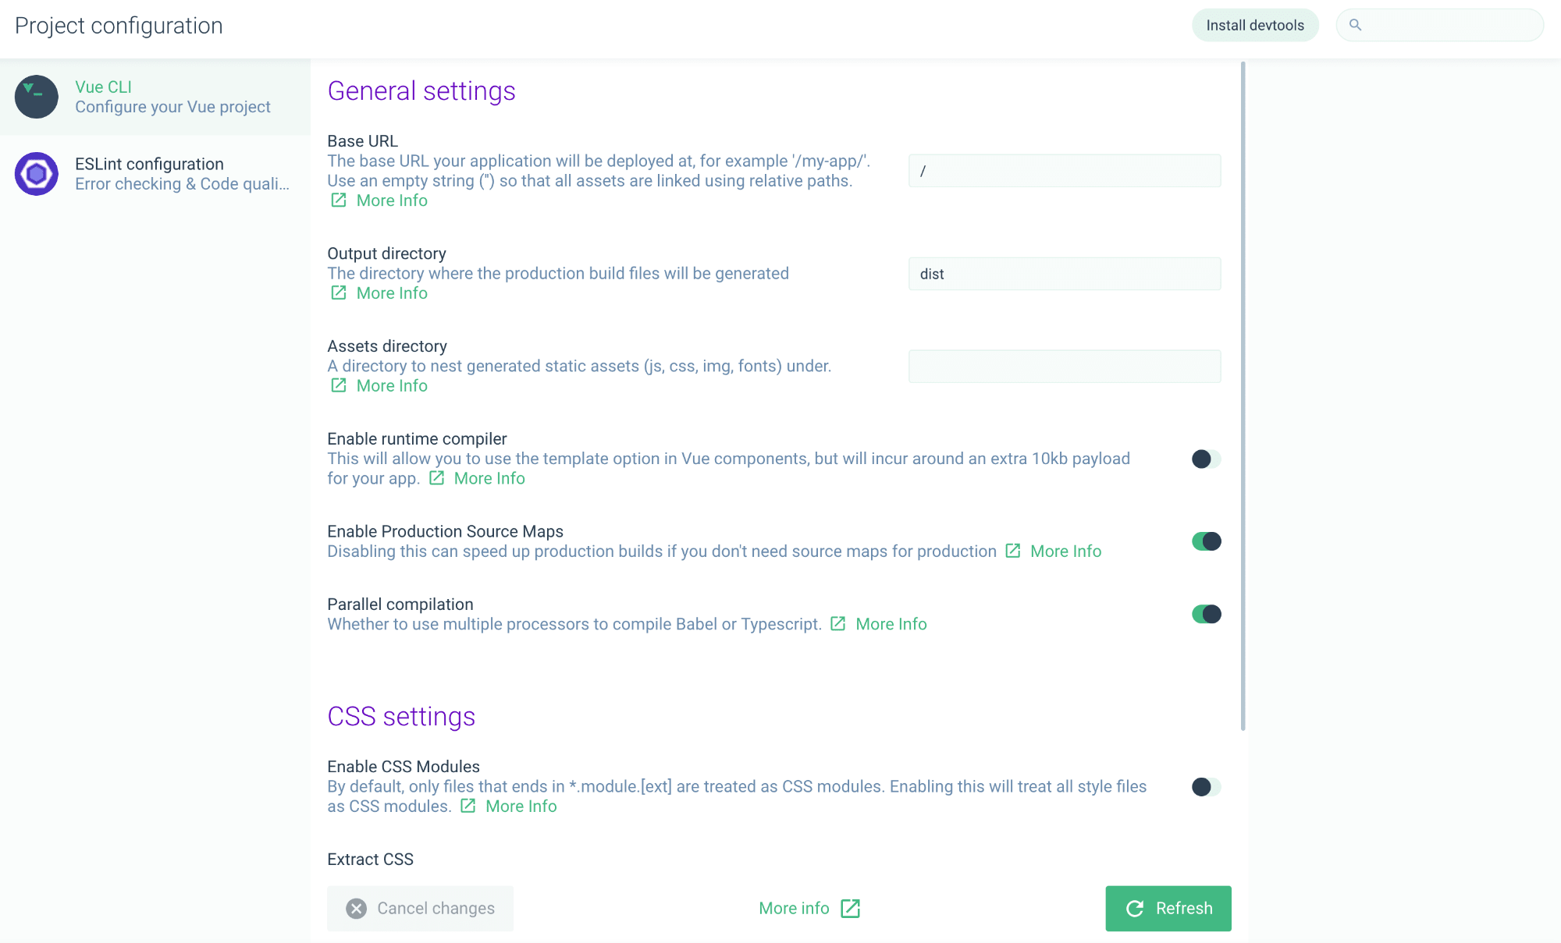Click the General settings heading
The height and width of the screenshot is (943, 1561).
click(421, 91)
